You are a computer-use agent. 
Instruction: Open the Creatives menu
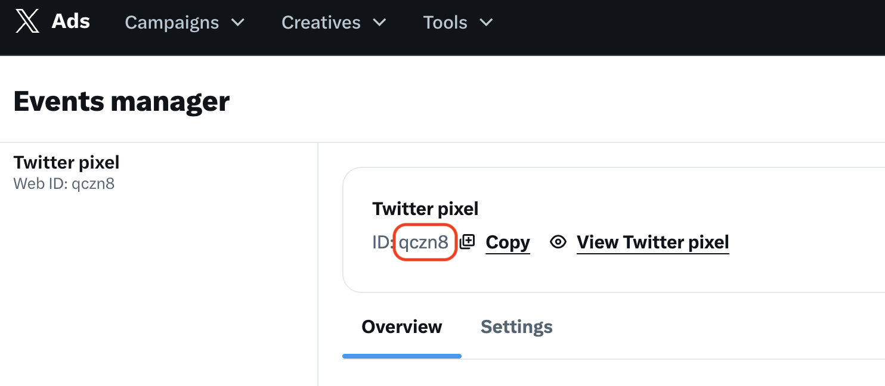321,23
